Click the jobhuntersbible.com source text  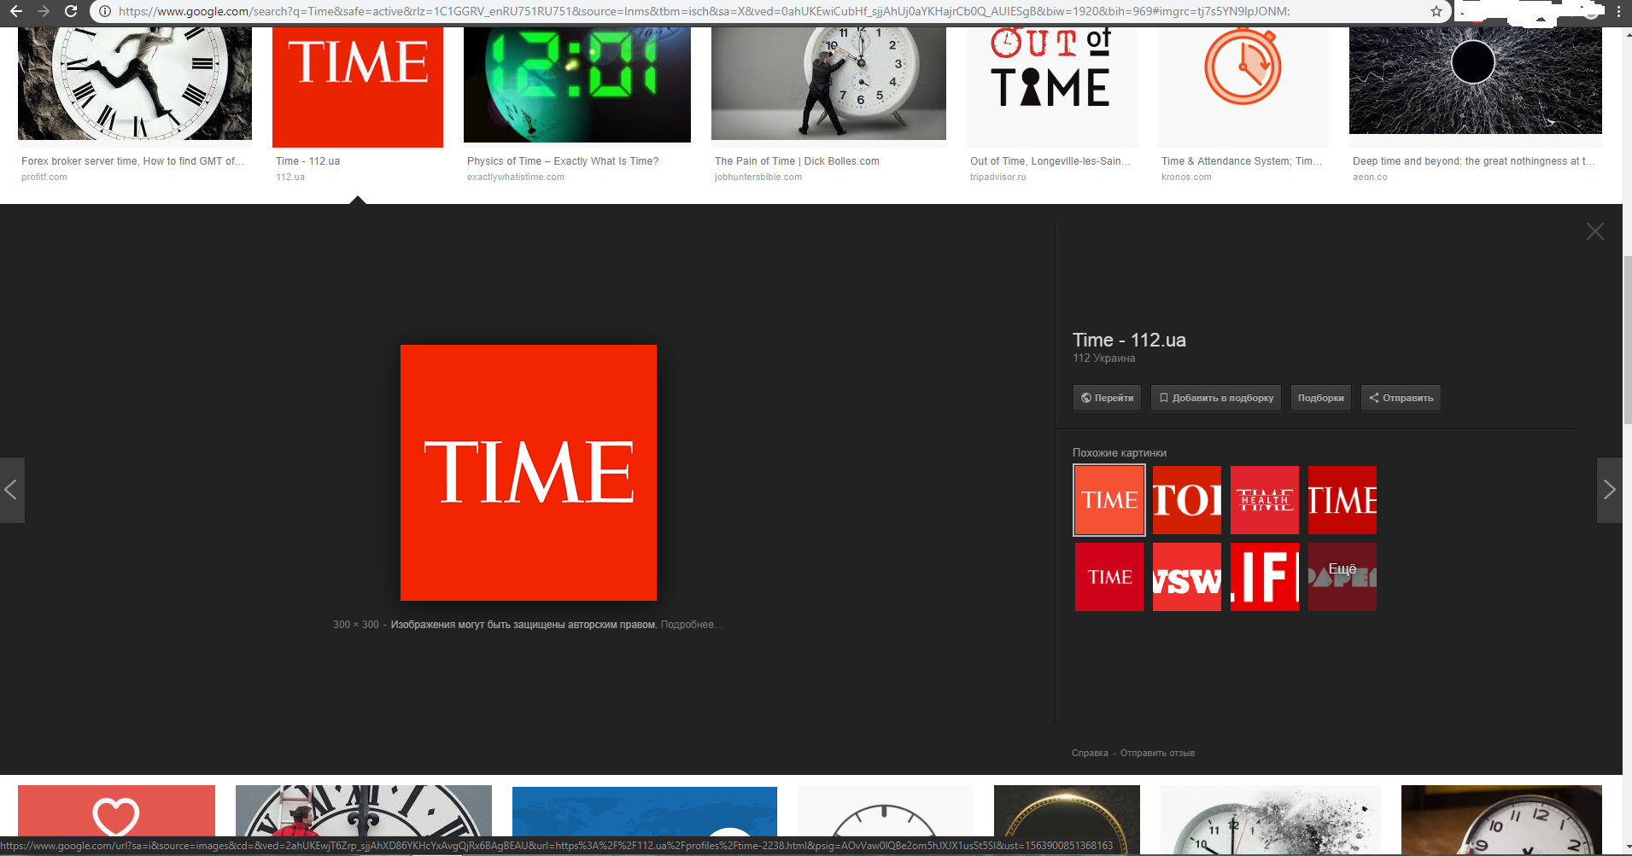pyautogui.click(x=758, y=178)
